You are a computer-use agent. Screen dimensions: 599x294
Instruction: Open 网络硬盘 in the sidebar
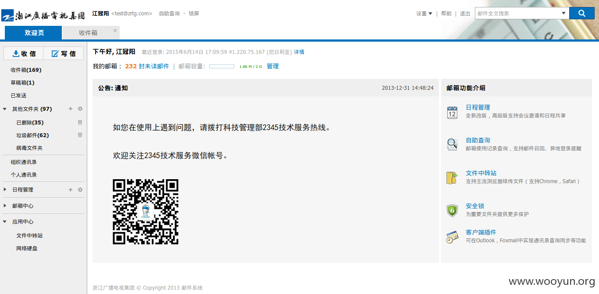tap(27, 248)
